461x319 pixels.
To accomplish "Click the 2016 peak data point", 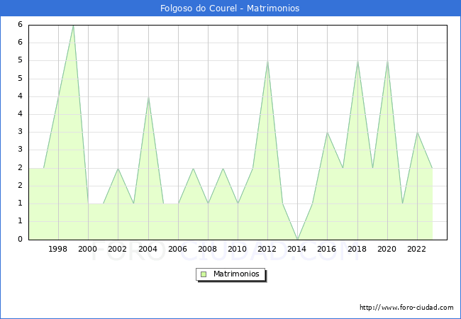I will pos(327,133).
